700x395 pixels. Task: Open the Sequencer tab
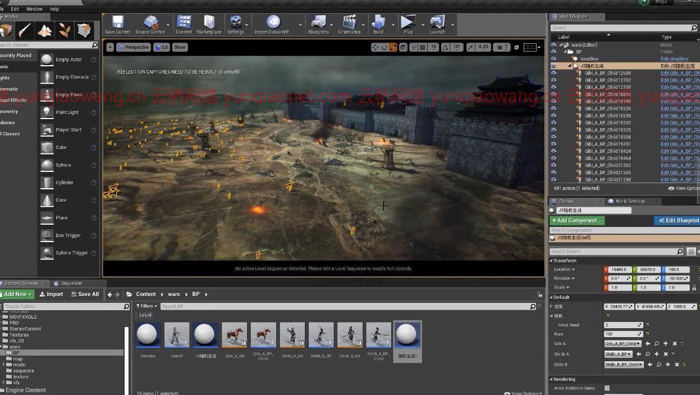(x=71, y=283)
